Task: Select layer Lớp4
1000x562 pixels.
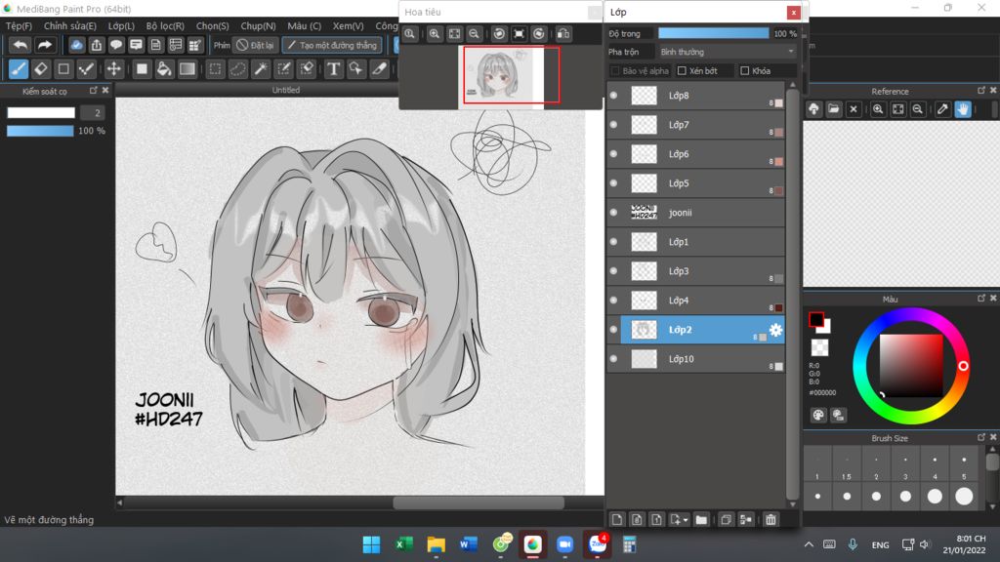Action: [695, 301]
